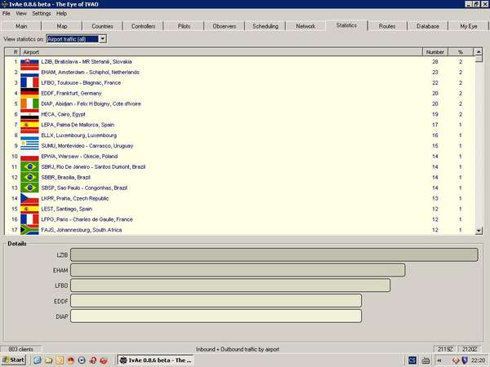The image size is (490, 367).
Task: Click the Germany flag icon for EDDF
Action: click(x=29, y=93)
